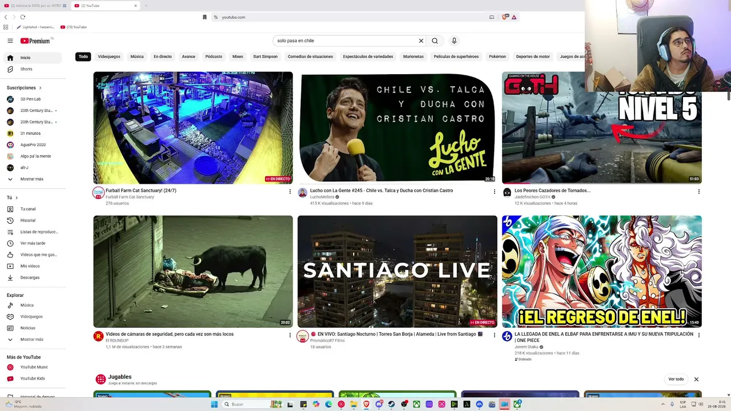
Task: Open Ver más tarde in the sidebar
Action: pyautogui.click(x=32, y=243)
